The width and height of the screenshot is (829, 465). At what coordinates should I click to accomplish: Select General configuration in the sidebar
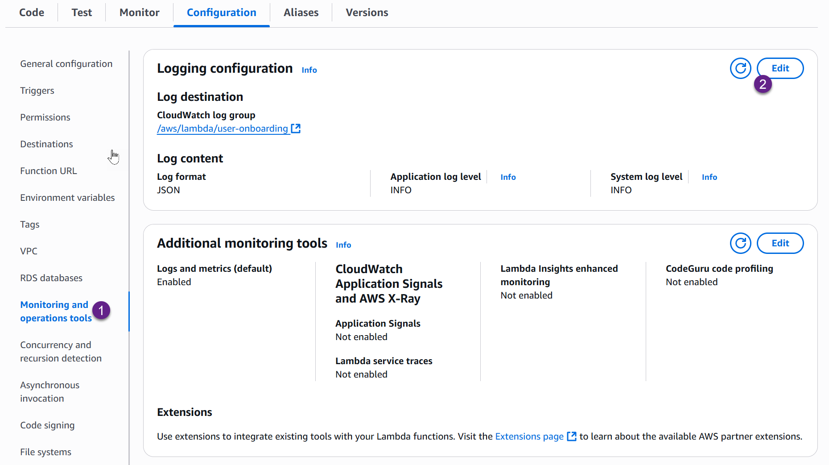pyautogui.click(x=66, y=63)
